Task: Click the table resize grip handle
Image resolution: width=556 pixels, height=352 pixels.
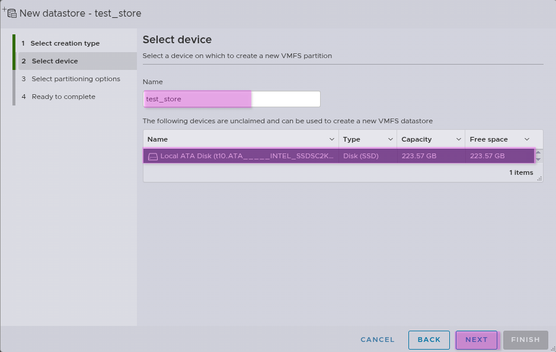Action: (539, 178)
